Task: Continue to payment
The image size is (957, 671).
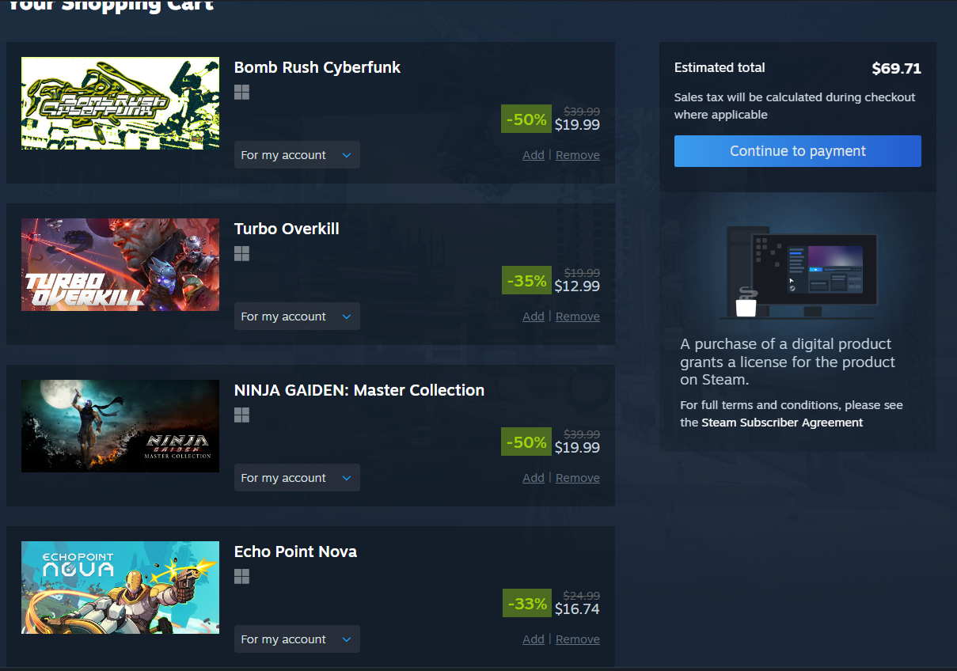Action: tap(798, 151)
